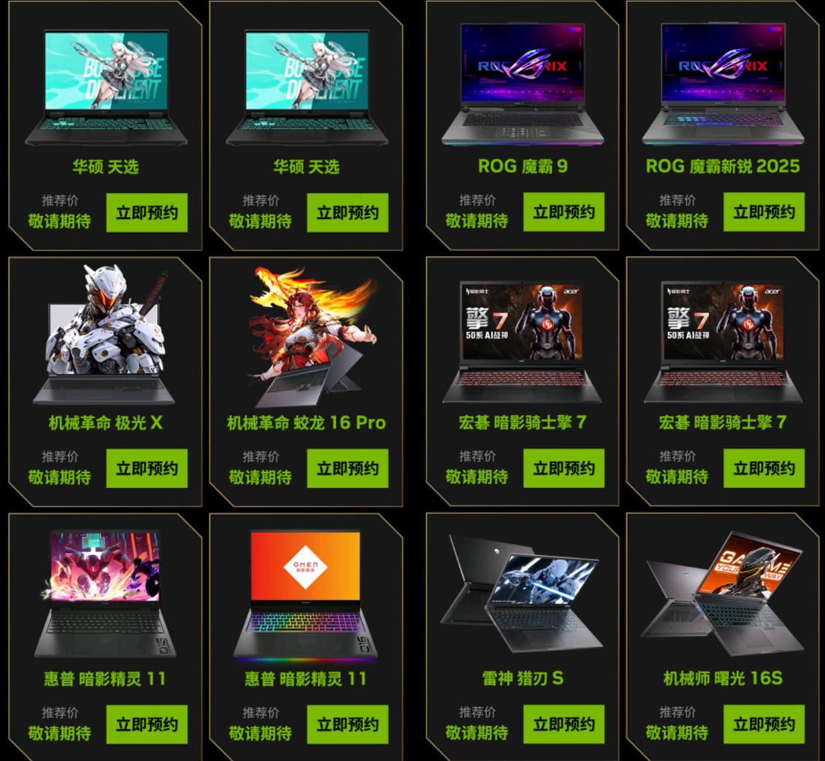Reserve the 机械革命 蛟龙 16 Pro

click(x=348, y=468)
